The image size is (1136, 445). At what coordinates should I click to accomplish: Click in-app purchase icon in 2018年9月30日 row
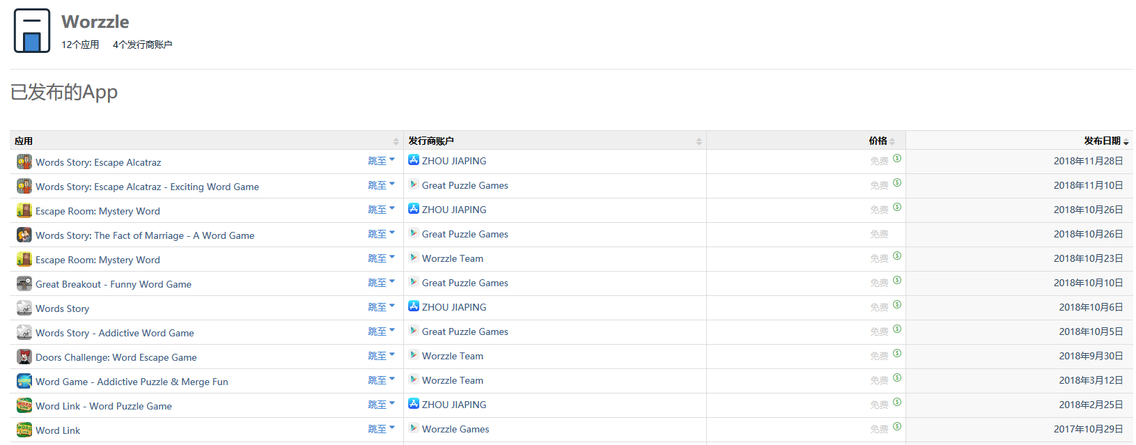[897, 353]
